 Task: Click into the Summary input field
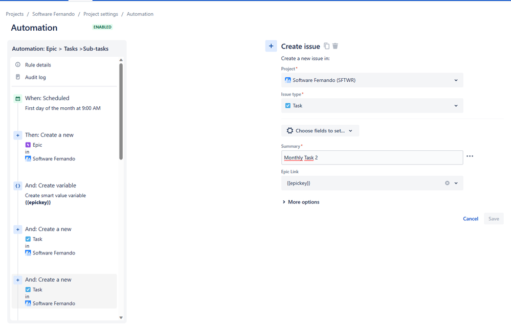click(372, 157)
